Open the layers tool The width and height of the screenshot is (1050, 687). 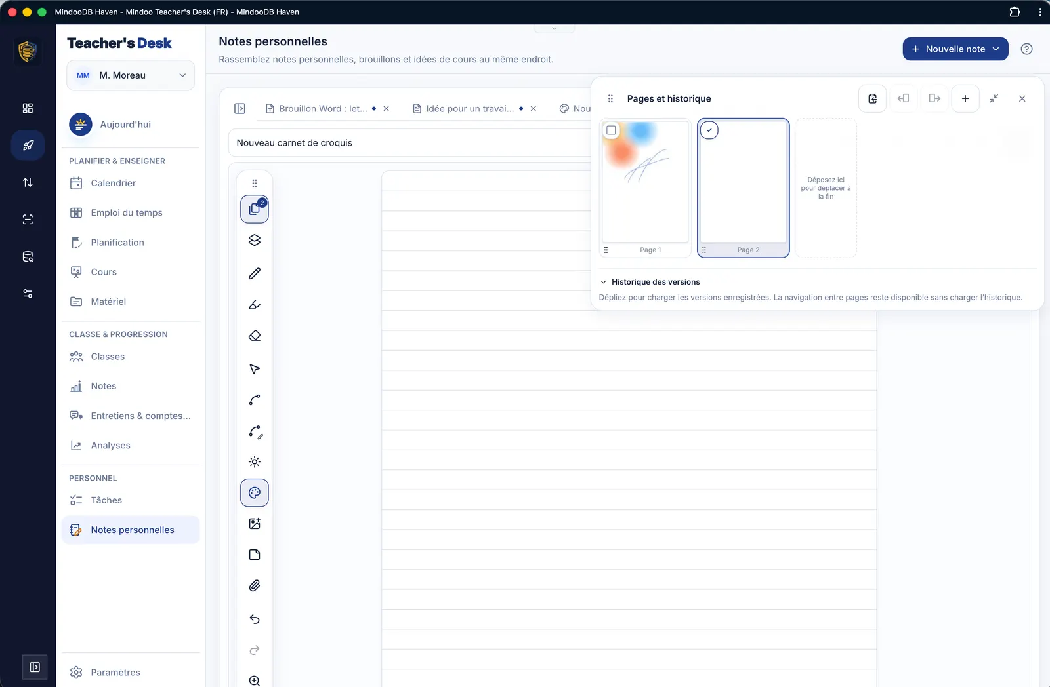coord(255,240)
